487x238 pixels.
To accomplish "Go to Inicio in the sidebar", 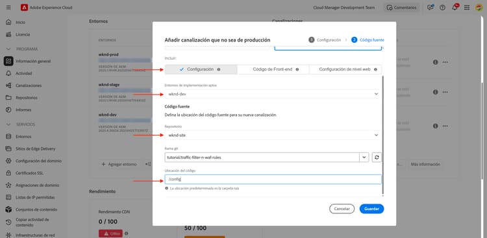I will pyautogui.click(x=21, y=22).
